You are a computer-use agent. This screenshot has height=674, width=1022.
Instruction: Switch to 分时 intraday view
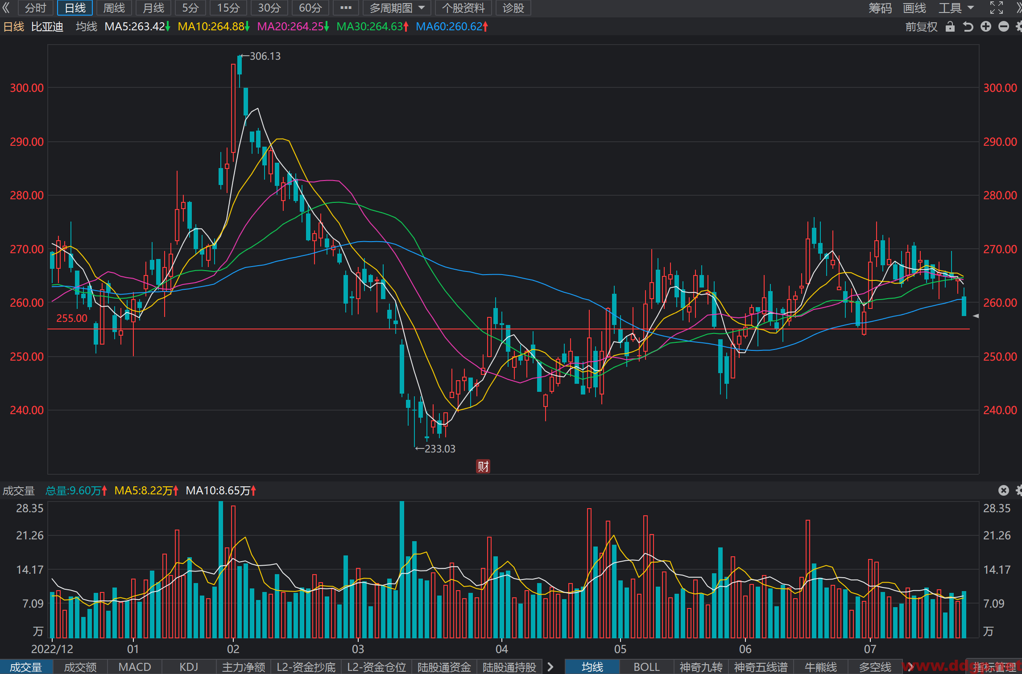pyautogui.click(x=36, y=8)
